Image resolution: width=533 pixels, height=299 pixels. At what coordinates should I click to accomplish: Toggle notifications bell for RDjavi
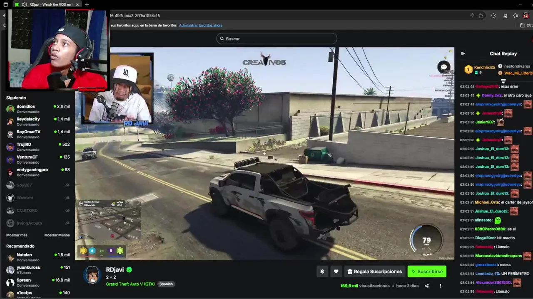[x=322, y=272]
